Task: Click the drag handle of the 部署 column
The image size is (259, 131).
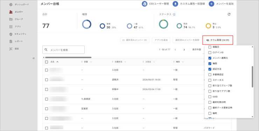Action: coord(82,62)
